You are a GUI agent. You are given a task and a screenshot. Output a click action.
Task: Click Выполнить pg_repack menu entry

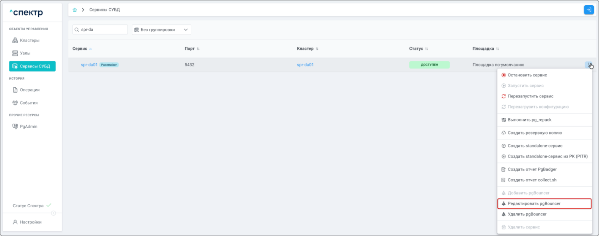(529, 120)
